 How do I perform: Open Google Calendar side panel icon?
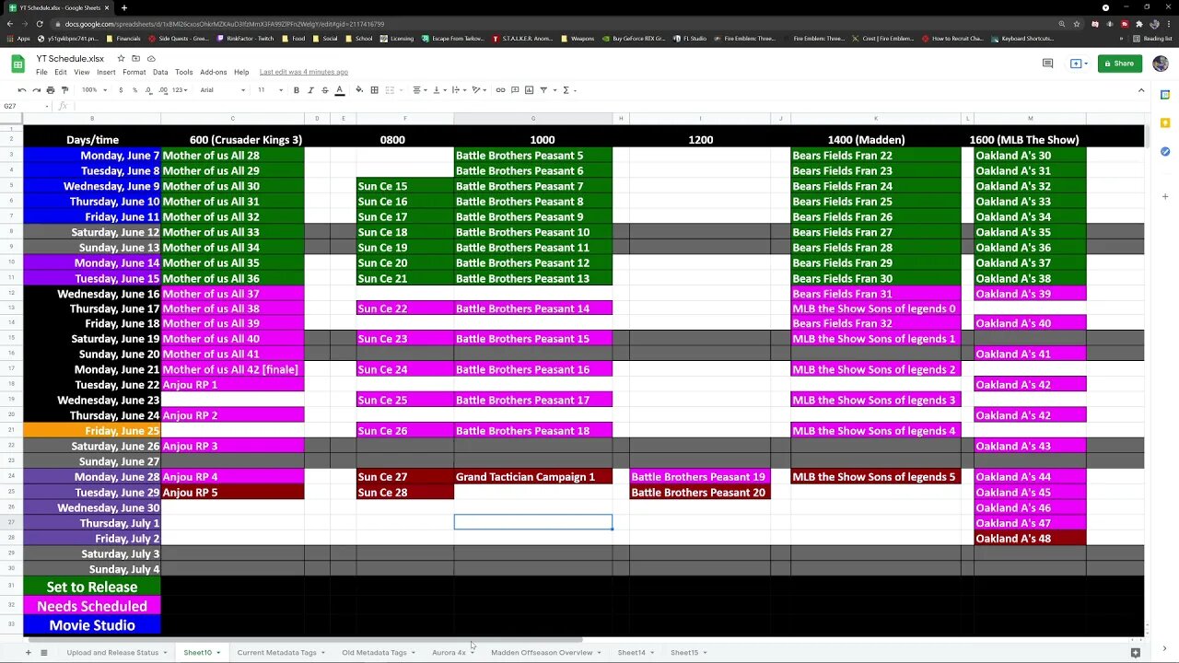[1165, 95]
